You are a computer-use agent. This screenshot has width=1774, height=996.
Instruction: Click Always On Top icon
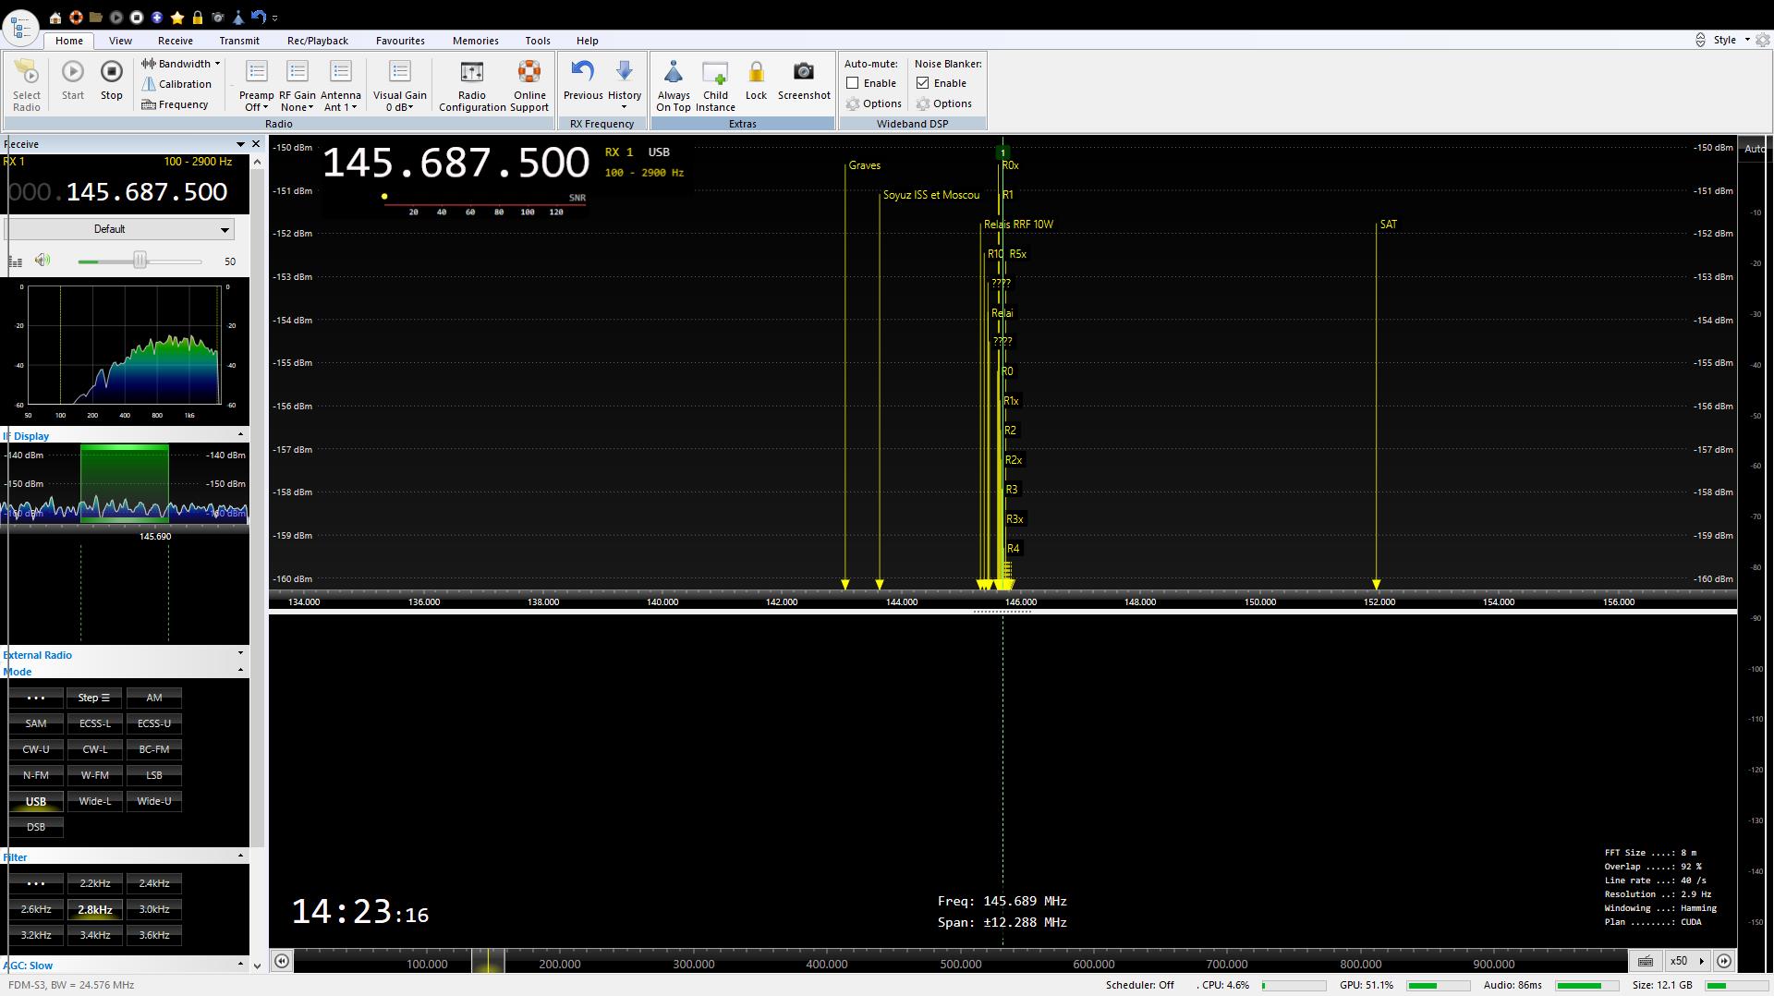[x=673, y=73]
